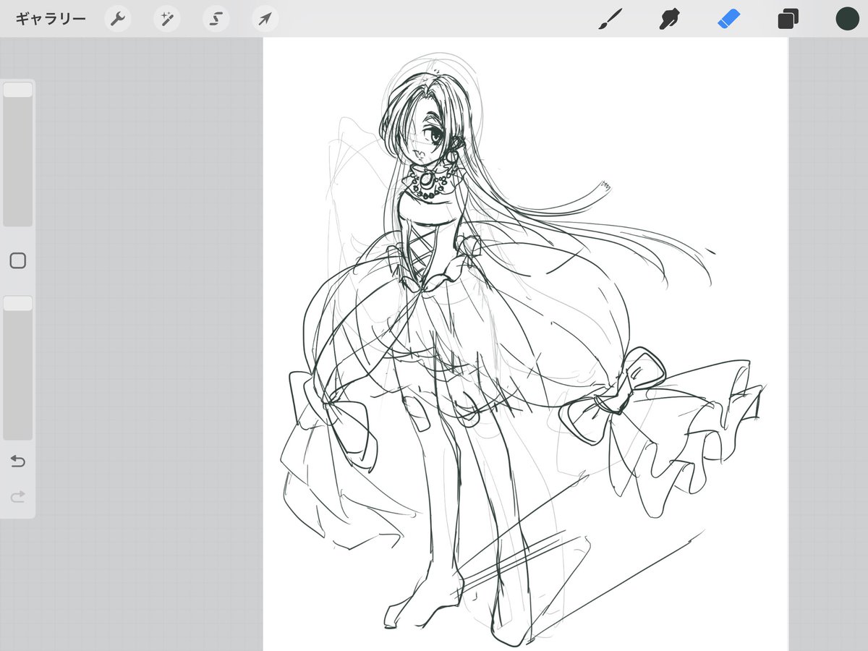Viewport: 868px width, 651px height.
Task: Open the ギャラリー gallery
Action: 50,19
